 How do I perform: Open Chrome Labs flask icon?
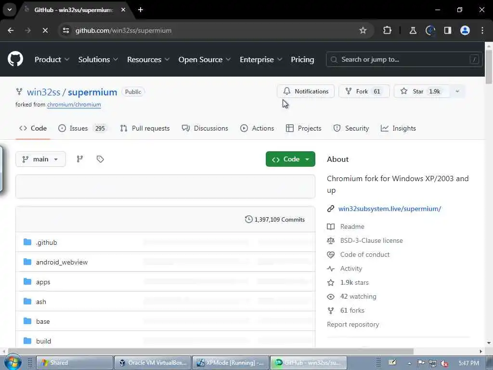pos(413,30)
